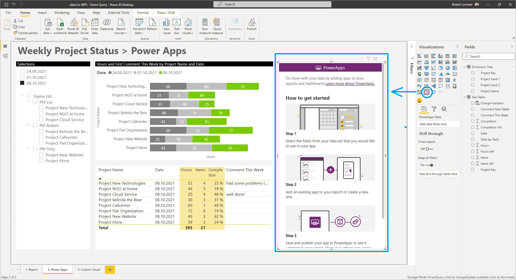Collapse the Dimension Tree node
This screenshot has height=280, width=516.
coord(465,67)
